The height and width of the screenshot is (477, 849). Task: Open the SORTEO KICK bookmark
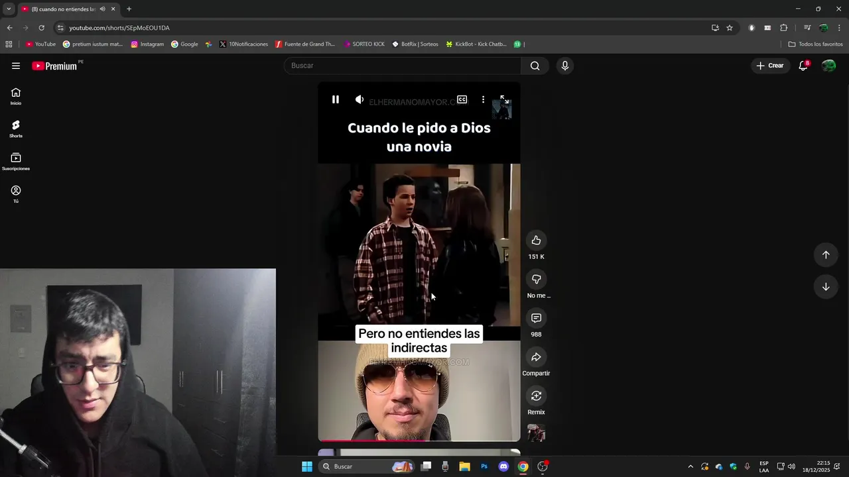[364, 44]
